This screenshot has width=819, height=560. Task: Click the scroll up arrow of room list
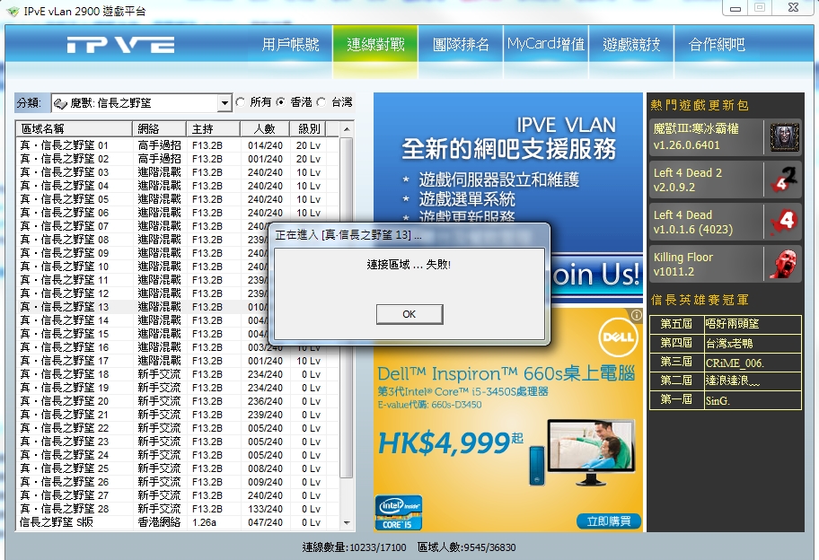click(x=347, y=129)
